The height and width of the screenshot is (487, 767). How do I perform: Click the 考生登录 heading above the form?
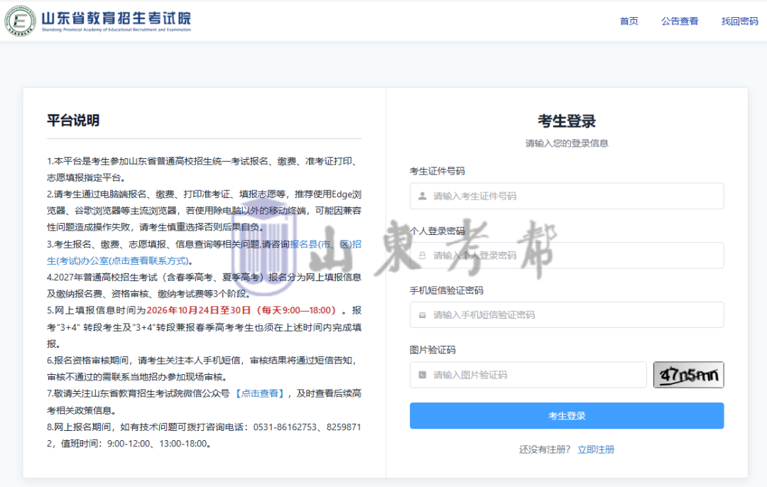[567, 121]
